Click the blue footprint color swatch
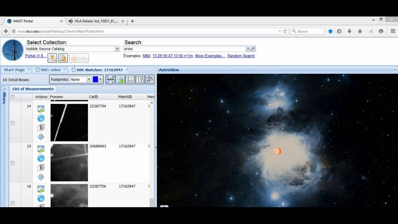The width and height of the screenshot is (398, 224). [95, 79]
